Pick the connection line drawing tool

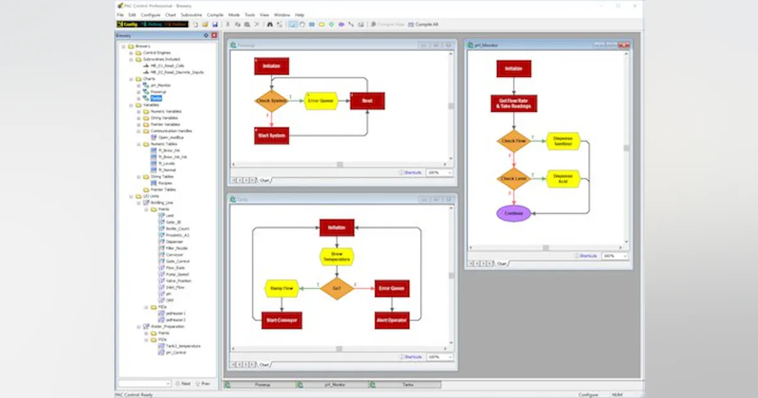(x=351, y=24)
